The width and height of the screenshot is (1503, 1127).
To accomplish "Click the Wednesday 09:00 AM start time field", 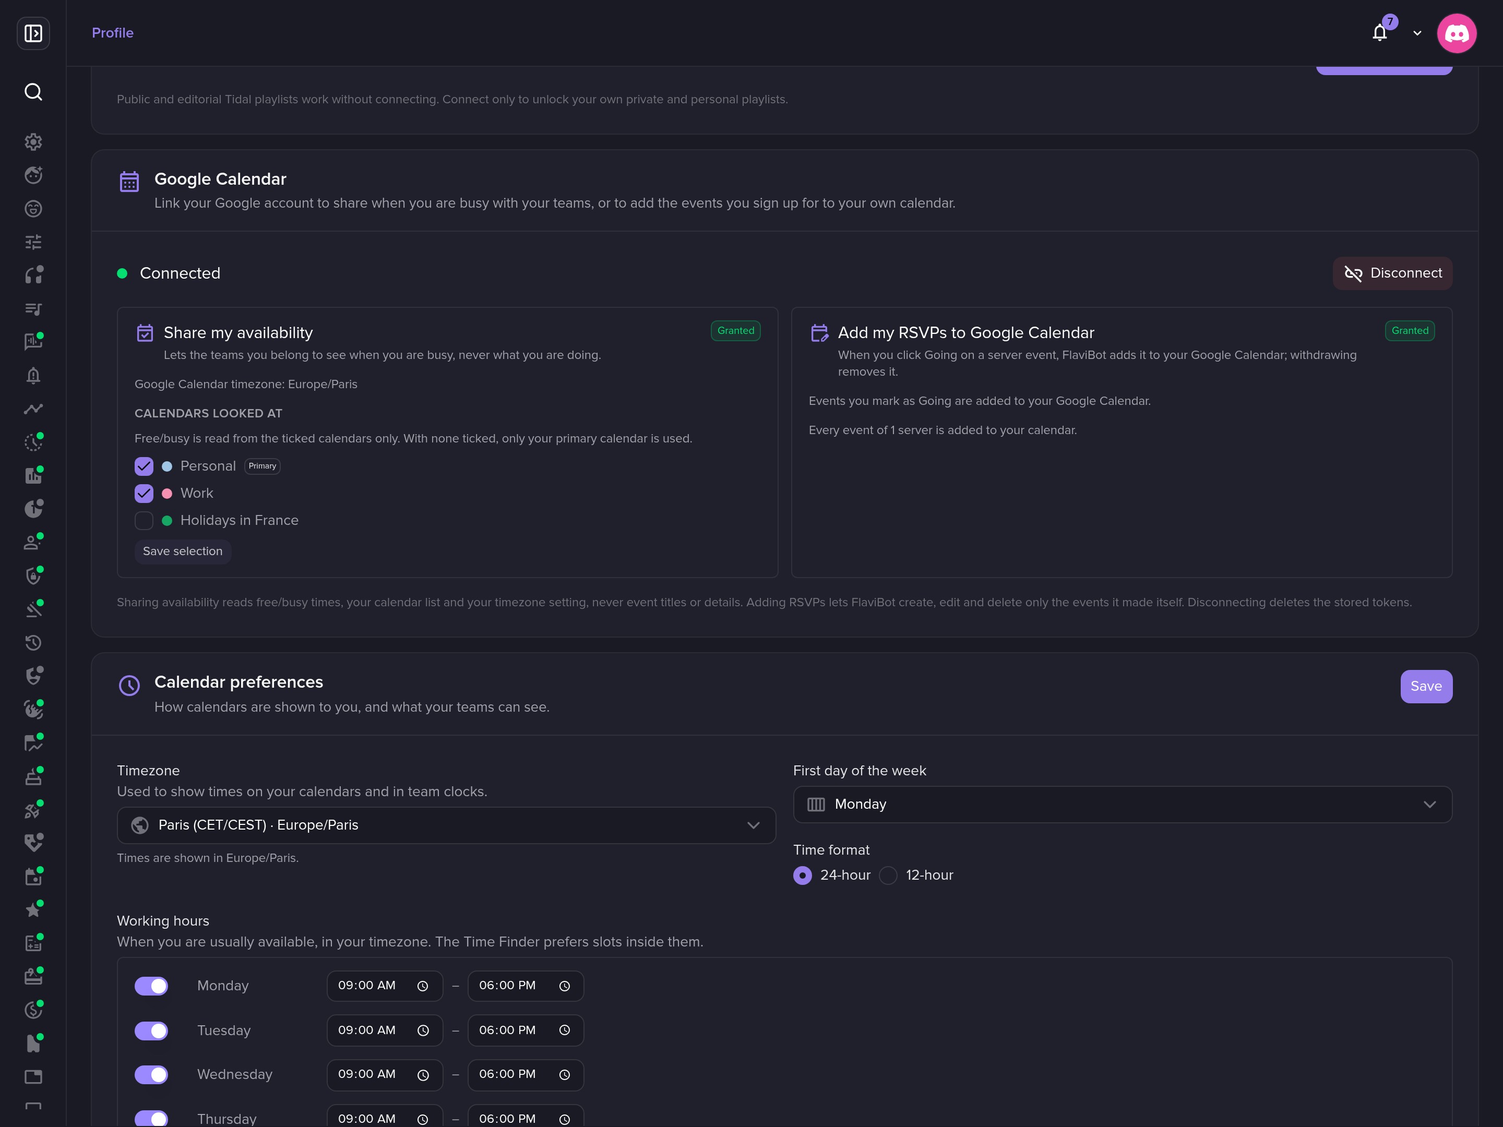I will click(385, 1075).
